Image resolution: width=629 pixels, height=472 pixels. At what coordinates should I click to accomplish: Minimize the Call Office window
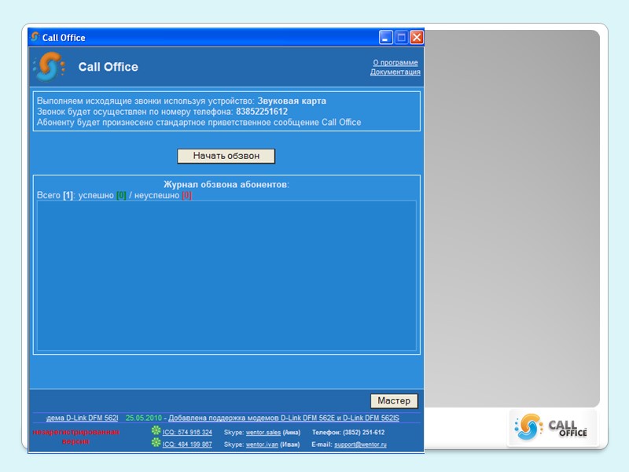click(385, 37)
